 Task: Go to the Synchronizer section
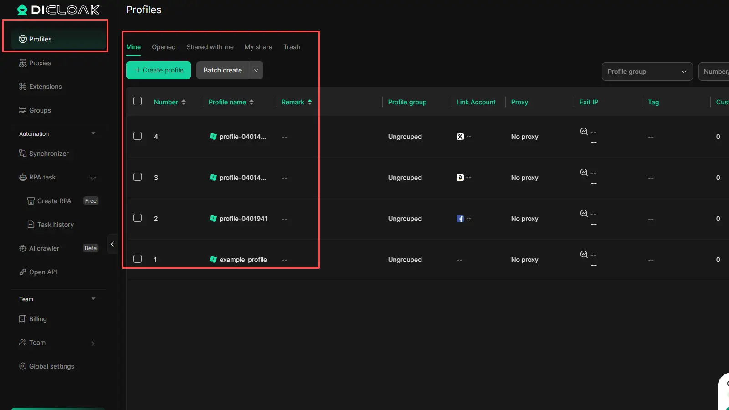tap(49, 154)
